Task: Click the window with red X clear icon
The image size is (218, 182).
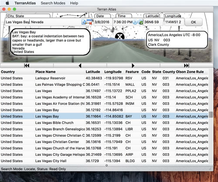Action: [x=89, y=22]
